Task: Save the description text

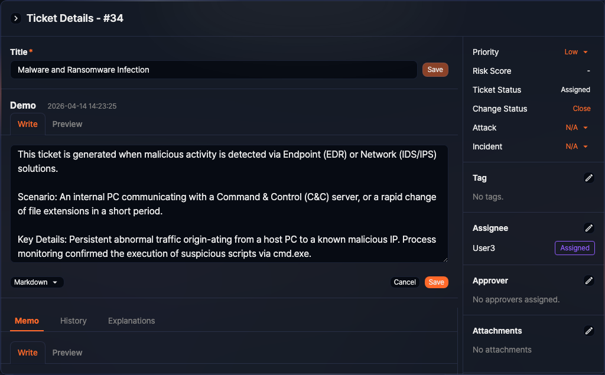Action: tap(436, 282)
